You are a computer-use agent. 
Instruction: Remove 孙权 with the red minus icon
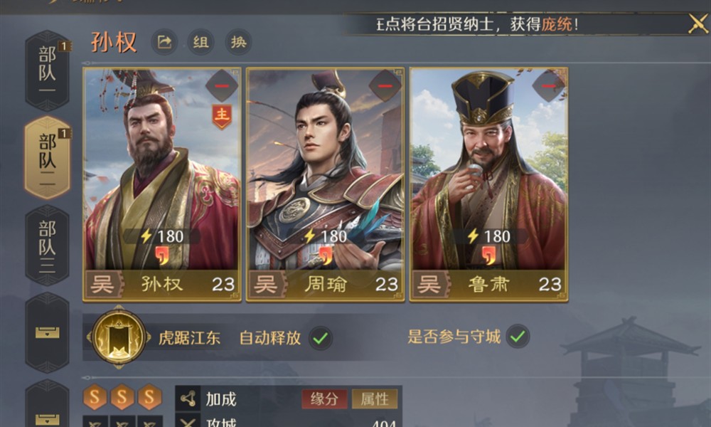pyautogui.click(x=222, y=85)
